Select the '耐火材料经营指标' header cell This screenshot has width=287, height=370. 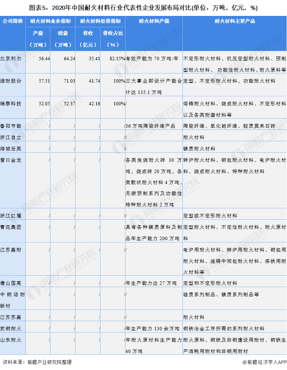click(100, 21)
